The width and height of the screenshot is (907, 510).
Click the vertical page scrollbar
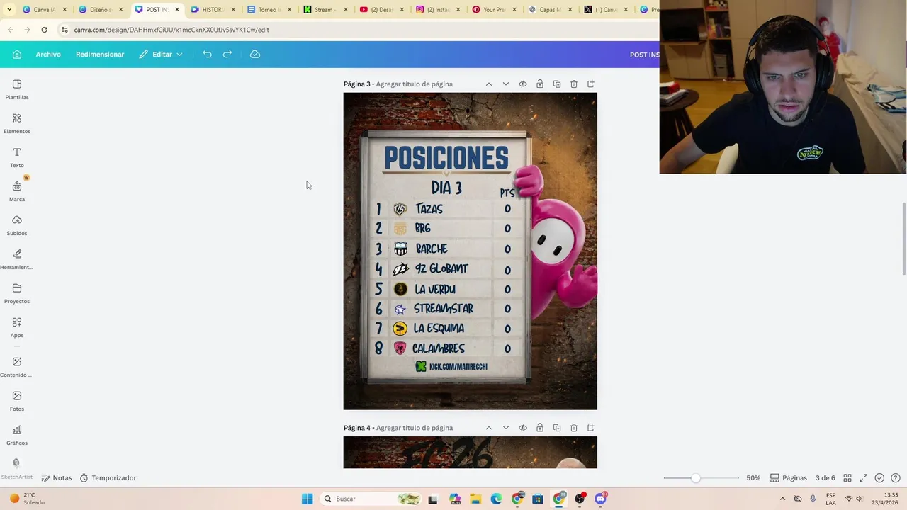click(x=903, y=239)
